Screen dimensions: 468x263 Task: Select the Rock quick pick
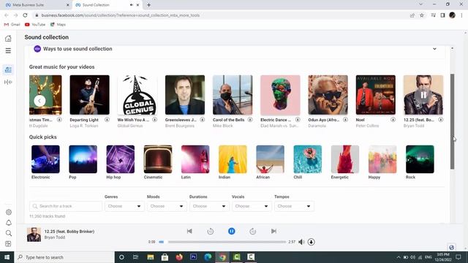pos(420,159)
